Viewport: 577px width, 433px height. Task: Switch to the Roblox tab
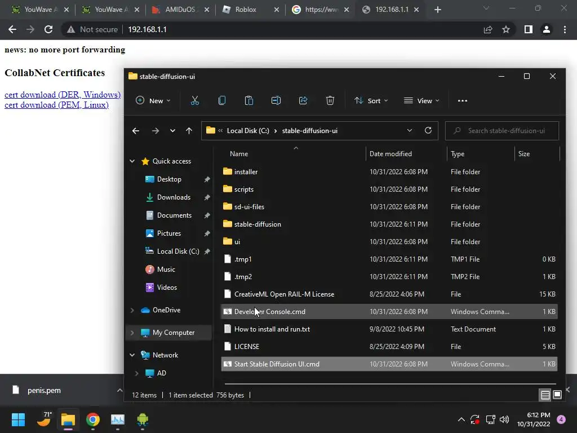(x=250, y=10)
